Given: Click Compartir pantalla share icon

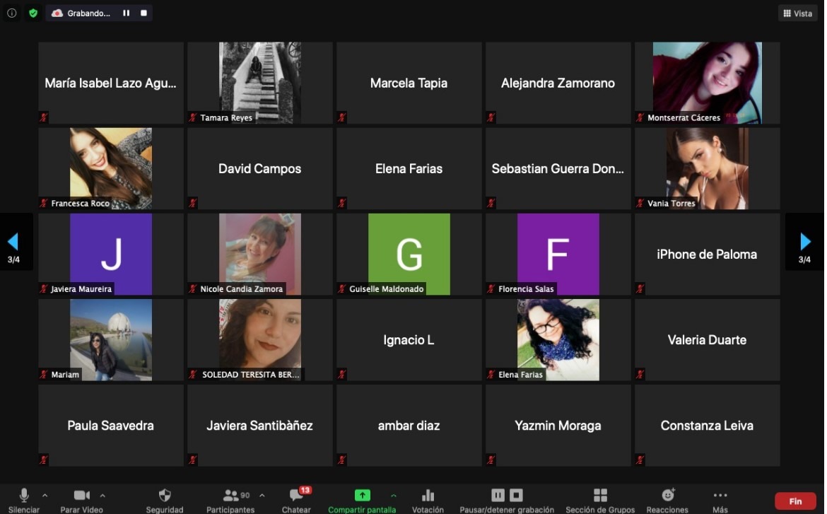Looking at the screenshot, I should (x=362, y=496).
